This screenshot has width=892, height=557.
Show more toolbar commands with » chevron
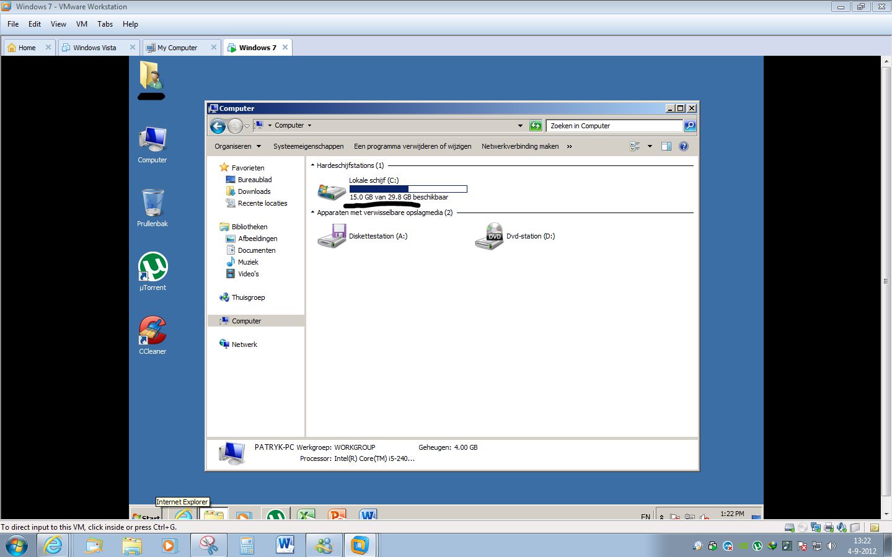pyautogui.click(x=569, y=147)
